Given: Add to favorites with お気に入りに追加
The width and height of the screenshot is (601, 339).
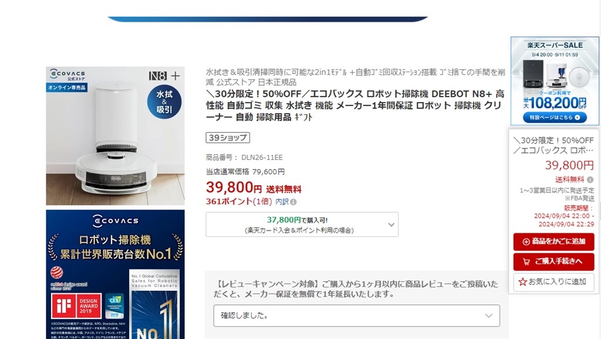Looking at the screenshot, I should click(x=553, y=282).
